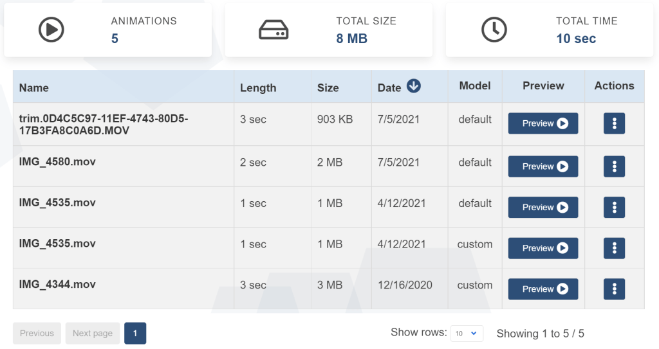Go to page 1
Image resolution: width=659 pixels, height=349 pixels.
pos(135,333)
